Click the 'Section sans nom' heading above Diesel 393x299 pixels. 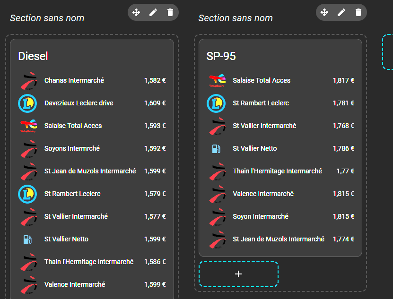pyautogui.click(x=47, y=18)
